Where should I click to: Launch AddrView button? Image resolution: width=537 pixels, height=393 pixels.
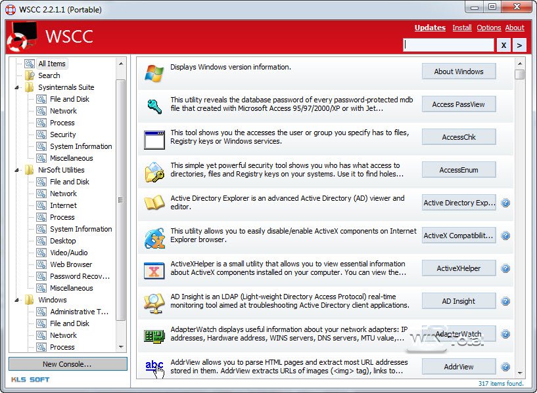point(459,367)
